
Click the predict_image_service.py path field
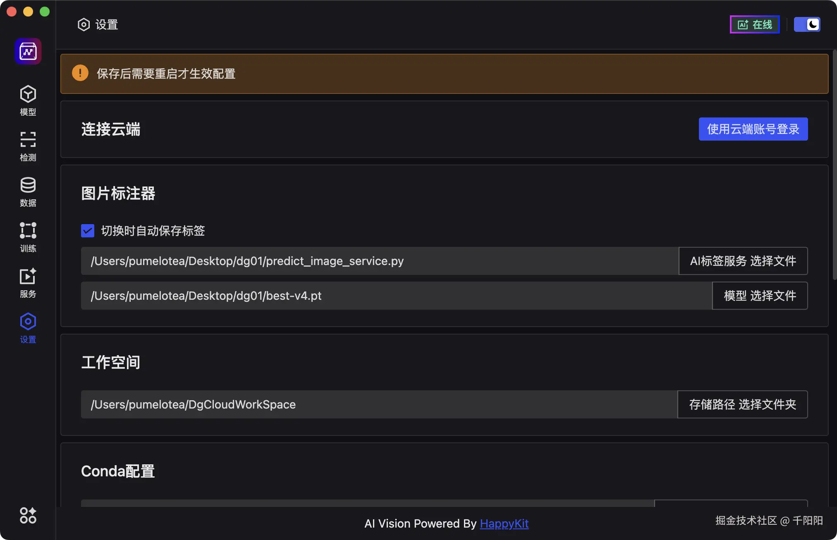pyautogui.click(x=379, y=261)
